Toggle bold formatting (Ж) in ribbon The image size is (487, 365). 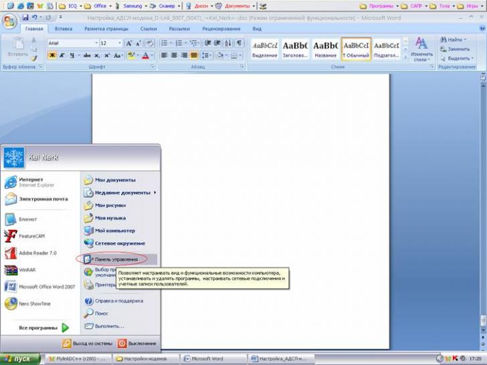click(52, 55)
